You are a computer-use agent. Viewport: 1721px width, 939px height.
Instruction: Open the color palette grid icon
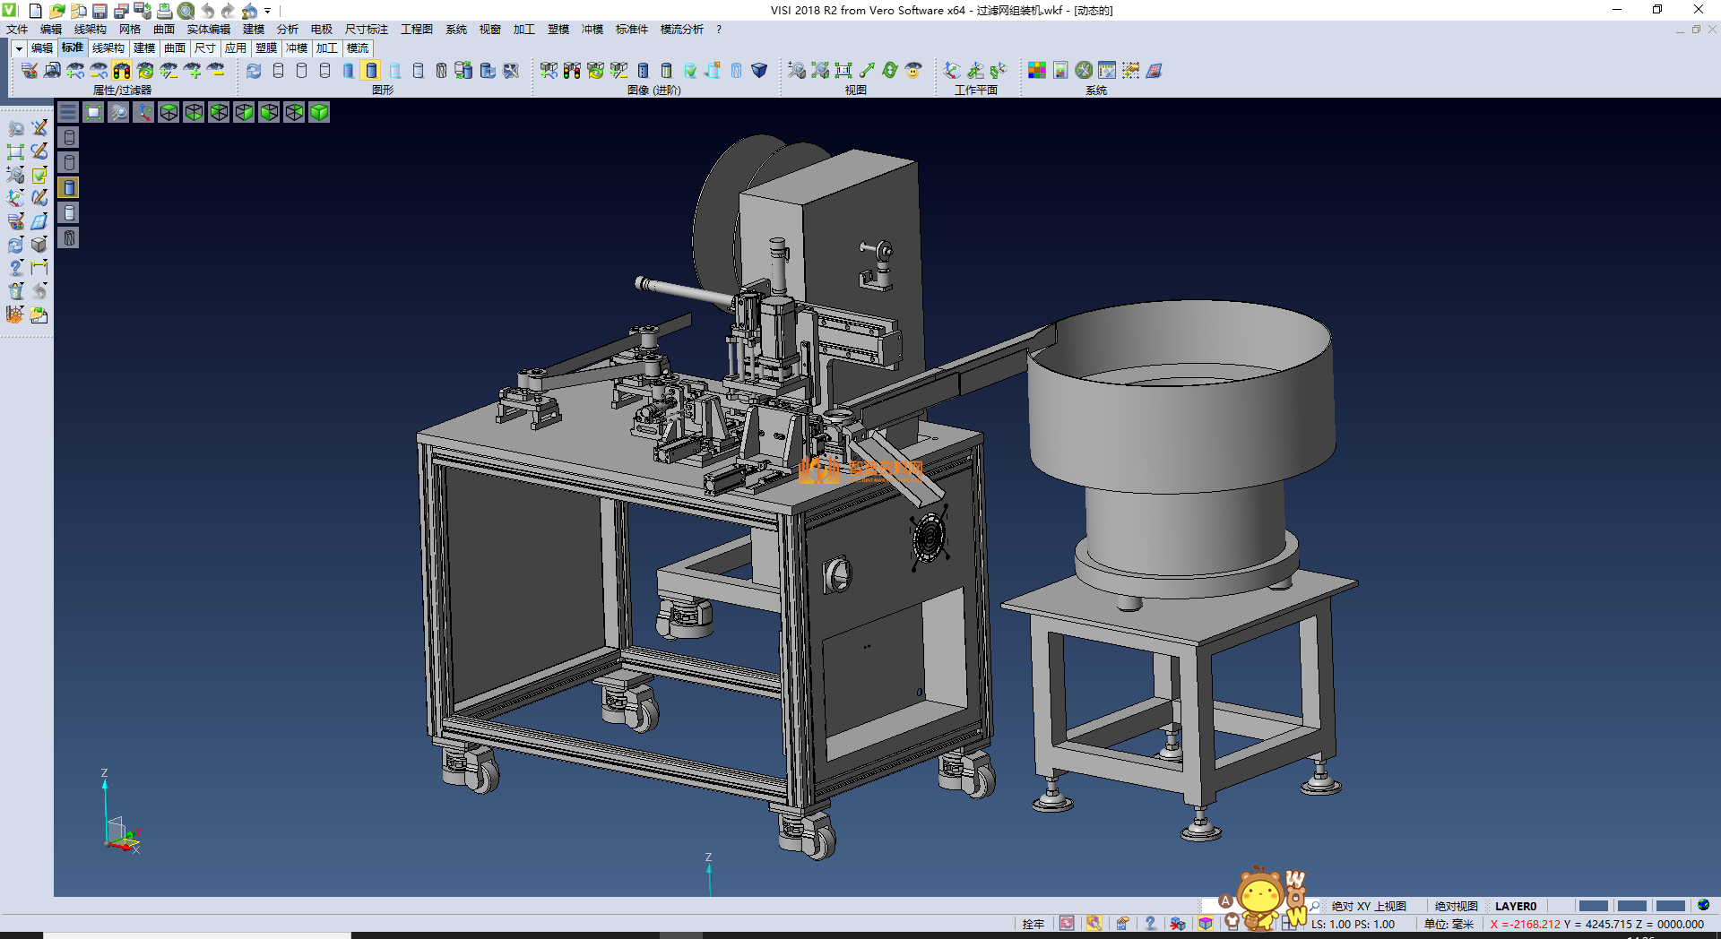click(1036, 71)
